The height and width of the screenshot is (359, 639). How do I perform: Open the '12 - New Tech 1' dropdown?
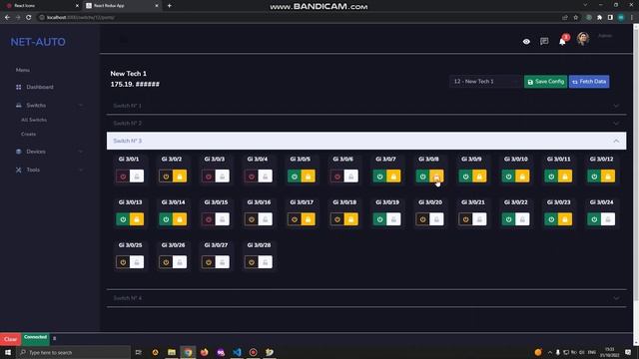click(486, 82)
